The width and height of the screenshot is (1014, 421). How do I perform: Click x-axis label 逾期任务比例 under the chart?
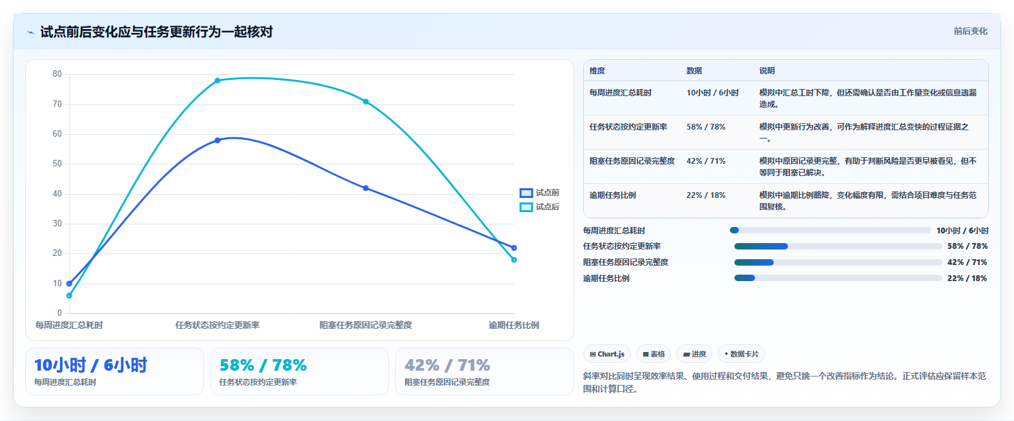coord(514,326)
